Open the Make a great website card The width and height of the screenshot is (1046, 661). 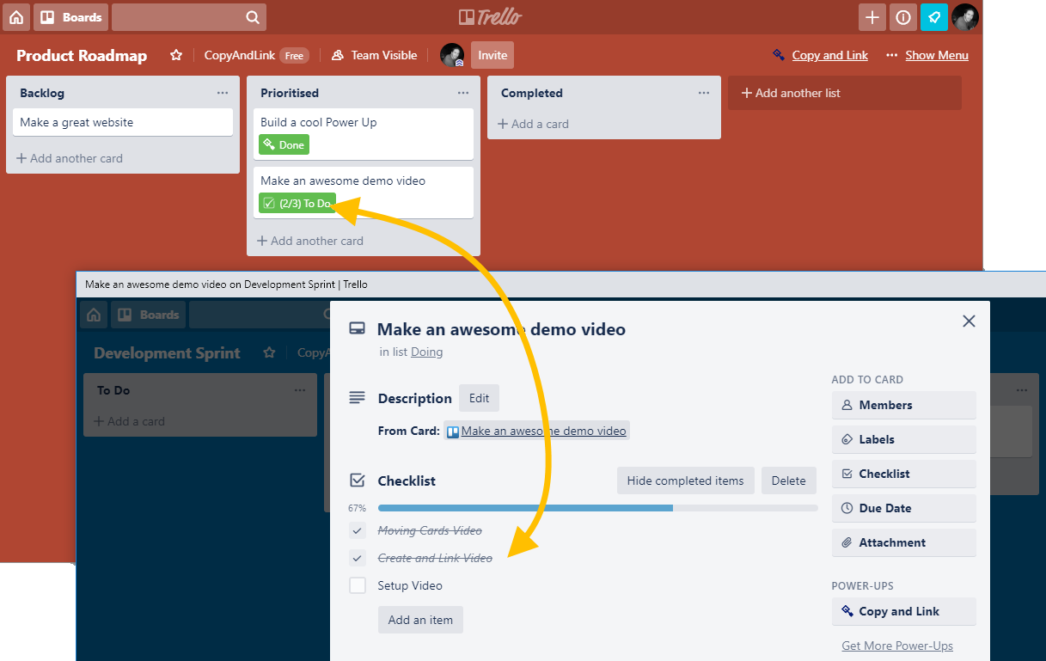coord(123,122)
